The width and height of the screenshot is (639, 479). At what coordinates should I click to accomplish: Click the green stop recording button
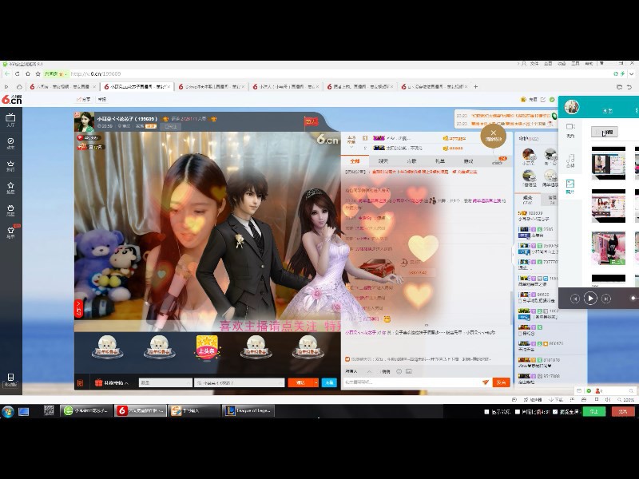(x=593, y=412)
